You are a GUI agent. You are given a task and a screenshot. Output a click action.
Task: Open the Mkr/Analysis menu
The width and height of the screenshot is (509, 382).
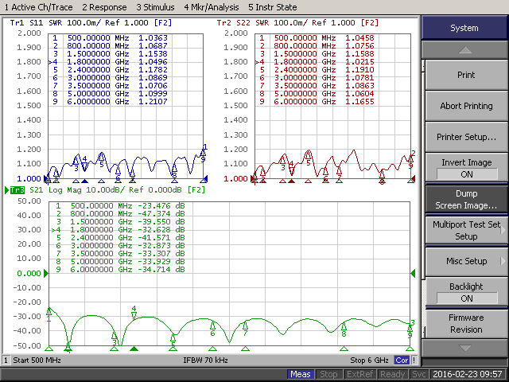click(x=212, y=7)
